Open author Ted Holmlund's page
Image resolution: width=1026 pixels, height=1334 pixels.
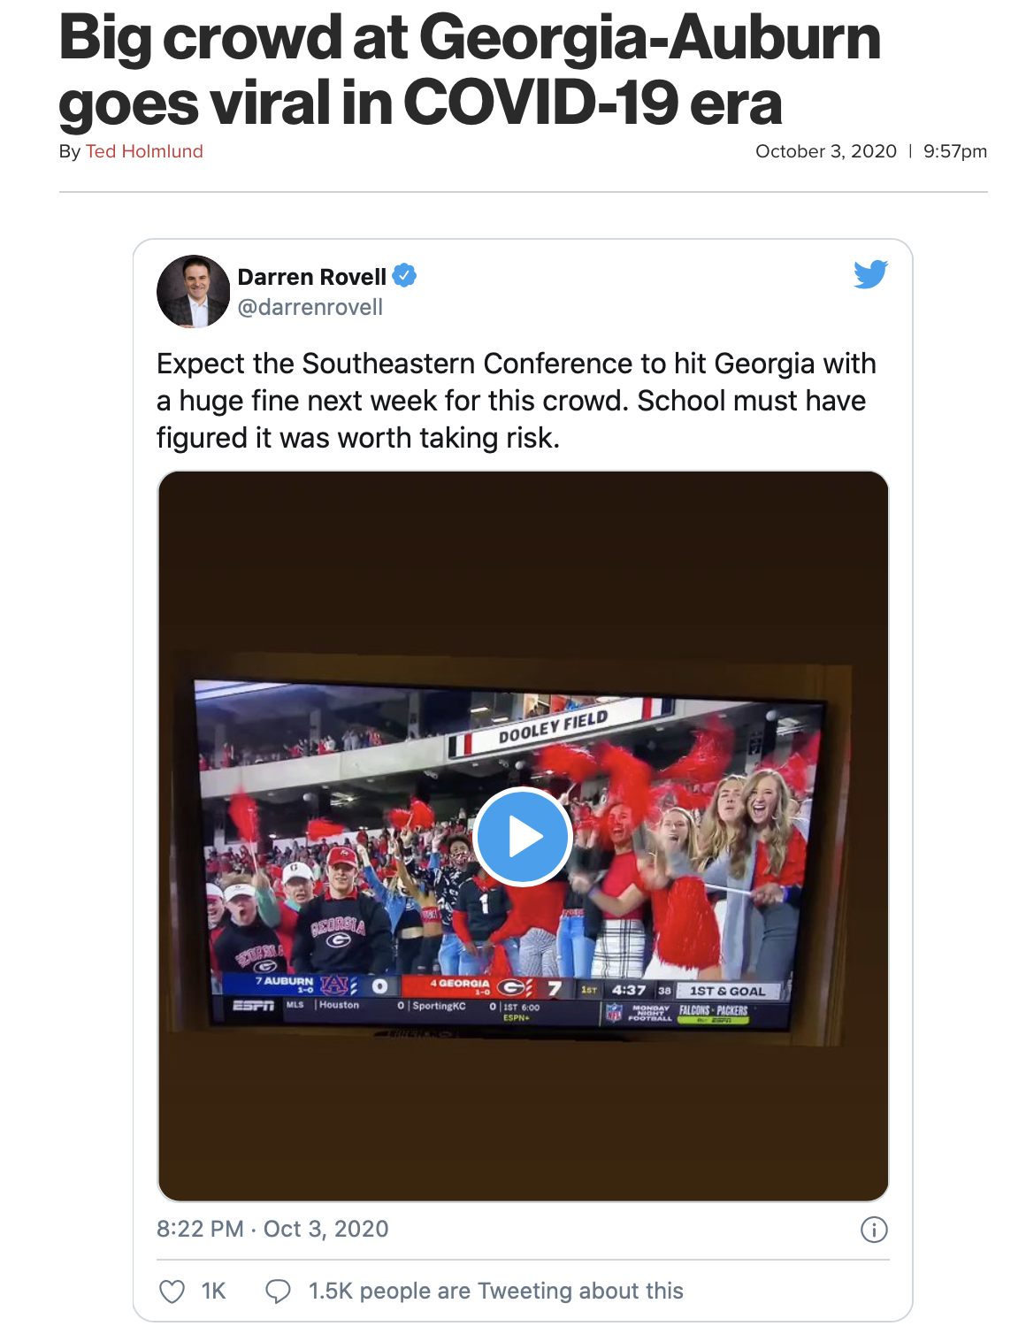click(144, 151)
